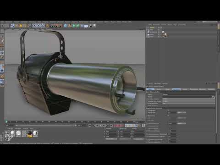Add a light using the light bulb icon
Image resolution: width=220 pixels, height=165 pixels.
(x=94, y=26)
